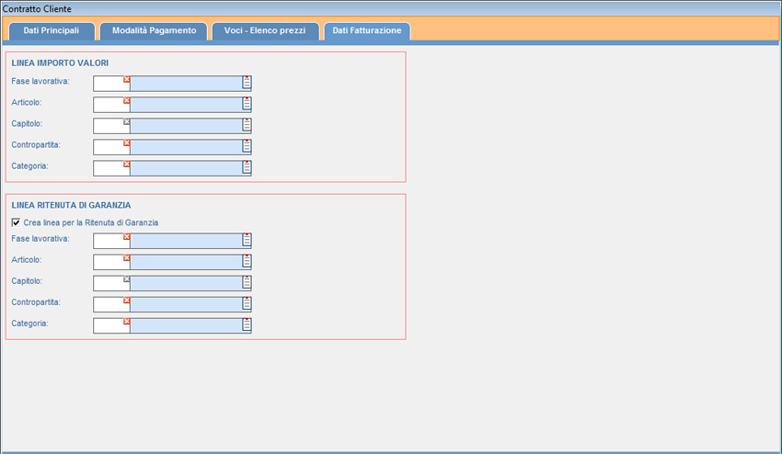Clear Fase lavorativa in Ritenuta di Garanzia
The image size is (782, 454).
(x=127, y=237)
